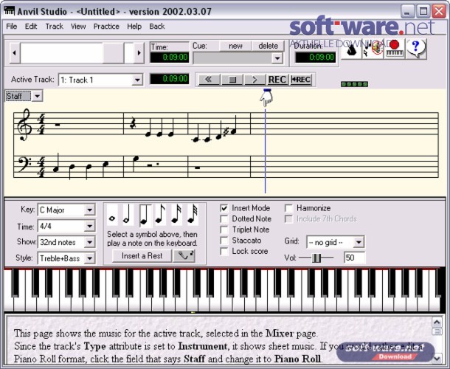
Task: Click the treble clef symbol on the staff
Action: 24,125
